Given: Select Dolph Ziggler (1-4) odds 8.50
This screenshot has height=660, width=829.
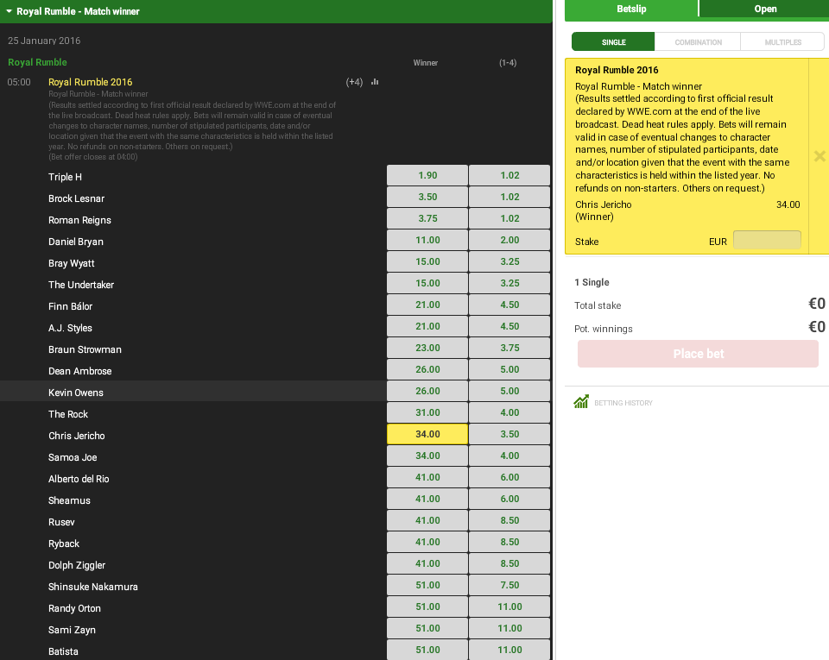Looking at the screenshot, I should click(x=509, y=564).
